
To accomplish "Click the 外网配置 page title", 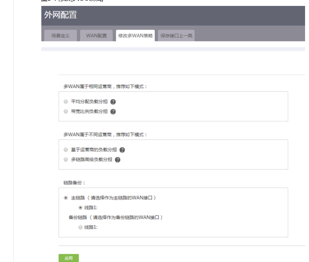I will 60,15.
